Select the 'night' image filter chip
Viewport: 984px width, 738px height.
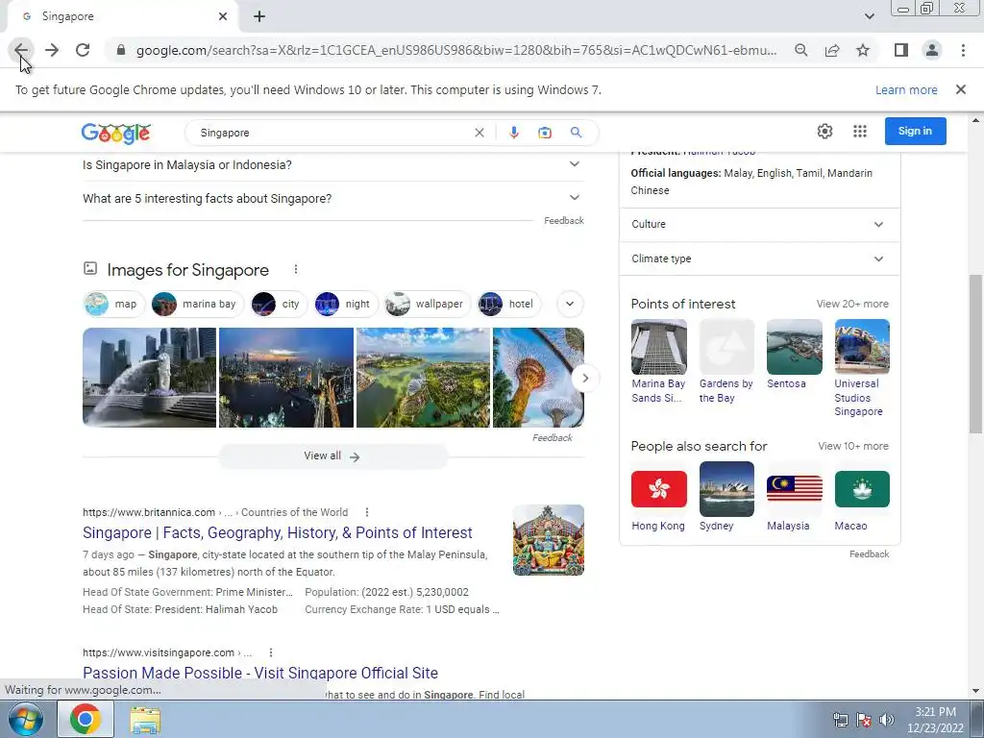tap(346, 304)
